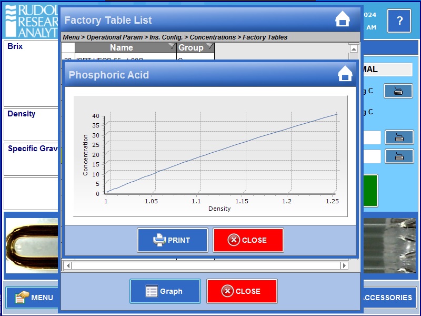The image size is (421, 316).
Task: Click the table's vertical scroll up arrow
Action: click(x=354, y=49)
